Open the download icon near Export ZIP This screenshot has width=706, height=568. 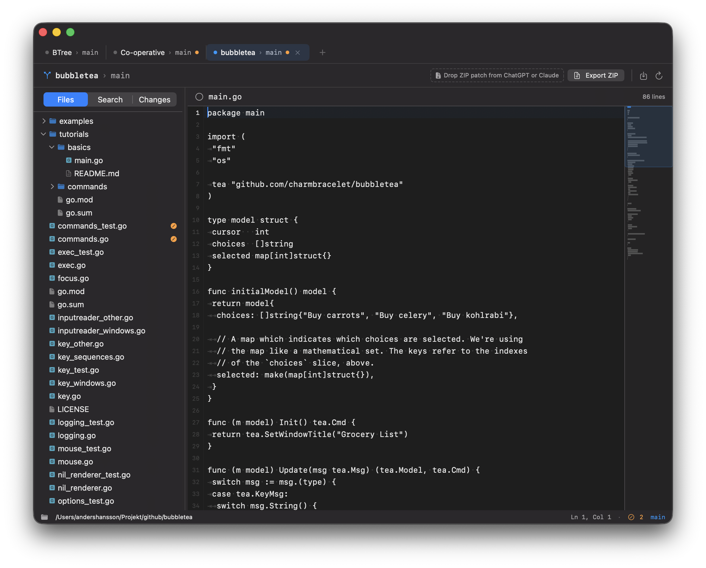pos(643,75)
